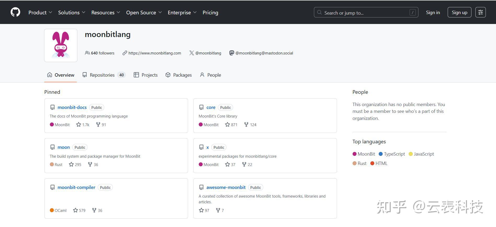Click star icon for moonbit-compiler showing 579

75,210
